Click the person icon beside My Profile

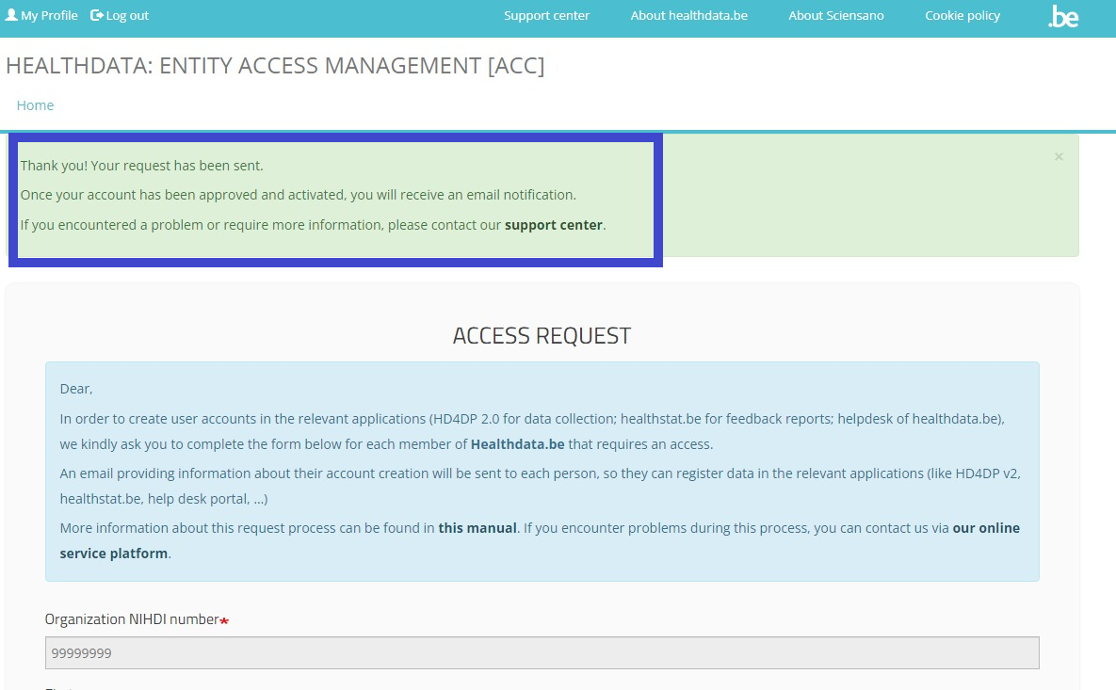[11, 15]
